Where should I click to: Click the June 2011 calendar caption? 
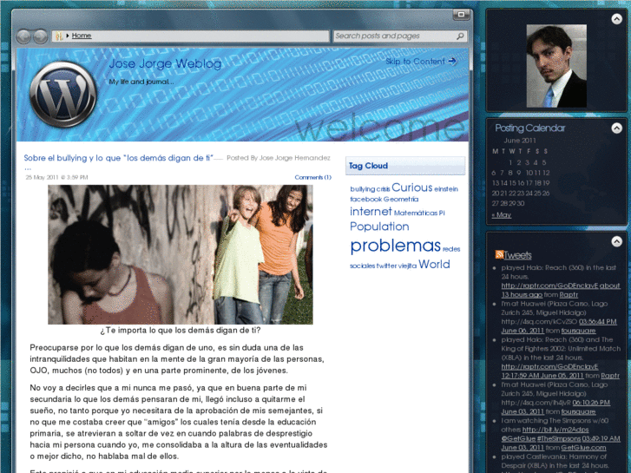point(520,141)
